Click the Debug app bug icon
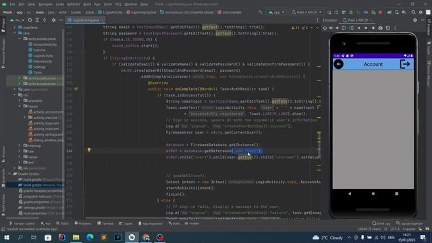This screenshot has width=432, height=243. [351, 12]
